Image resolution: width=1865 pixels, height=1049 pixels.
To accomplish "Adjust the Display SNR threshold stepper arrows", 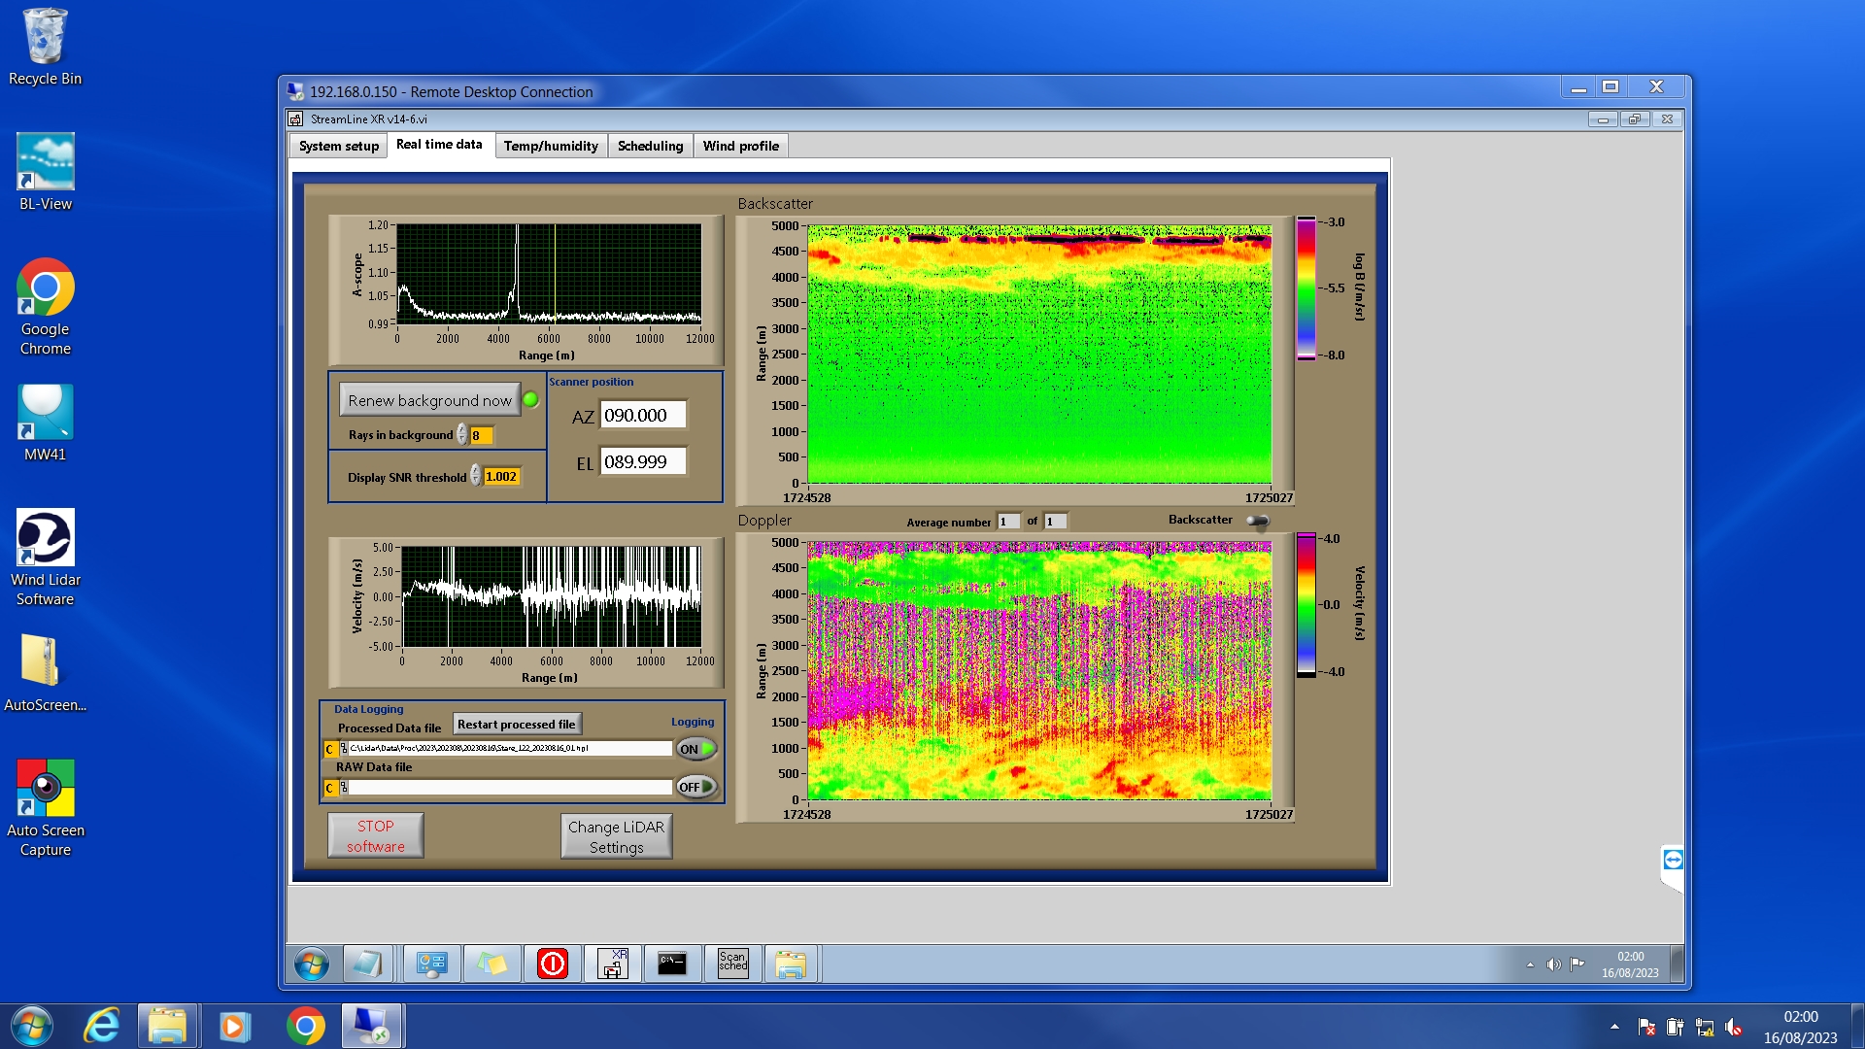I will (475, 476).
